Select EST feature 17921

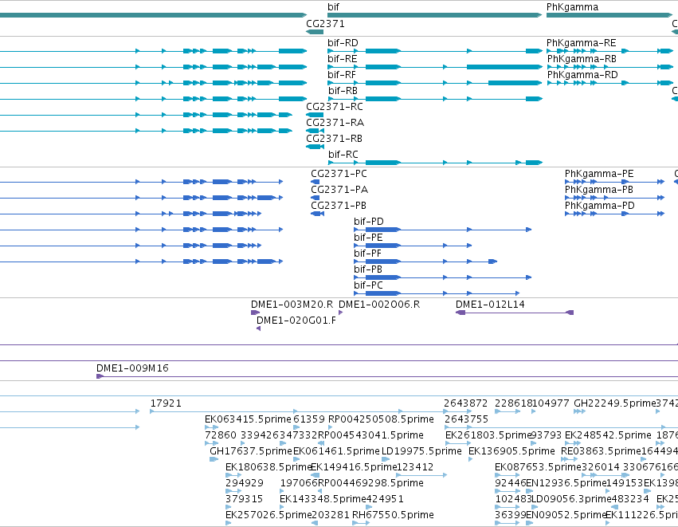166,403
